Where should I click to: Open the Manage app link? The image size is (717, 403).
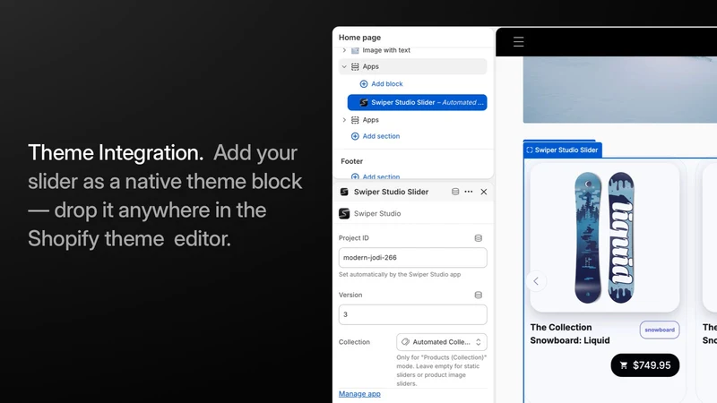[359, 394]
